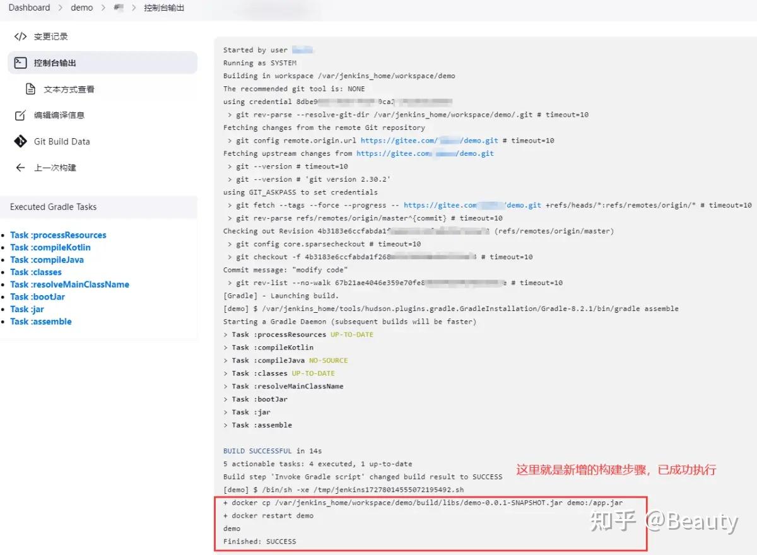Open Task :compileJava link
757x555 pixels.
[x=47, y=260]
